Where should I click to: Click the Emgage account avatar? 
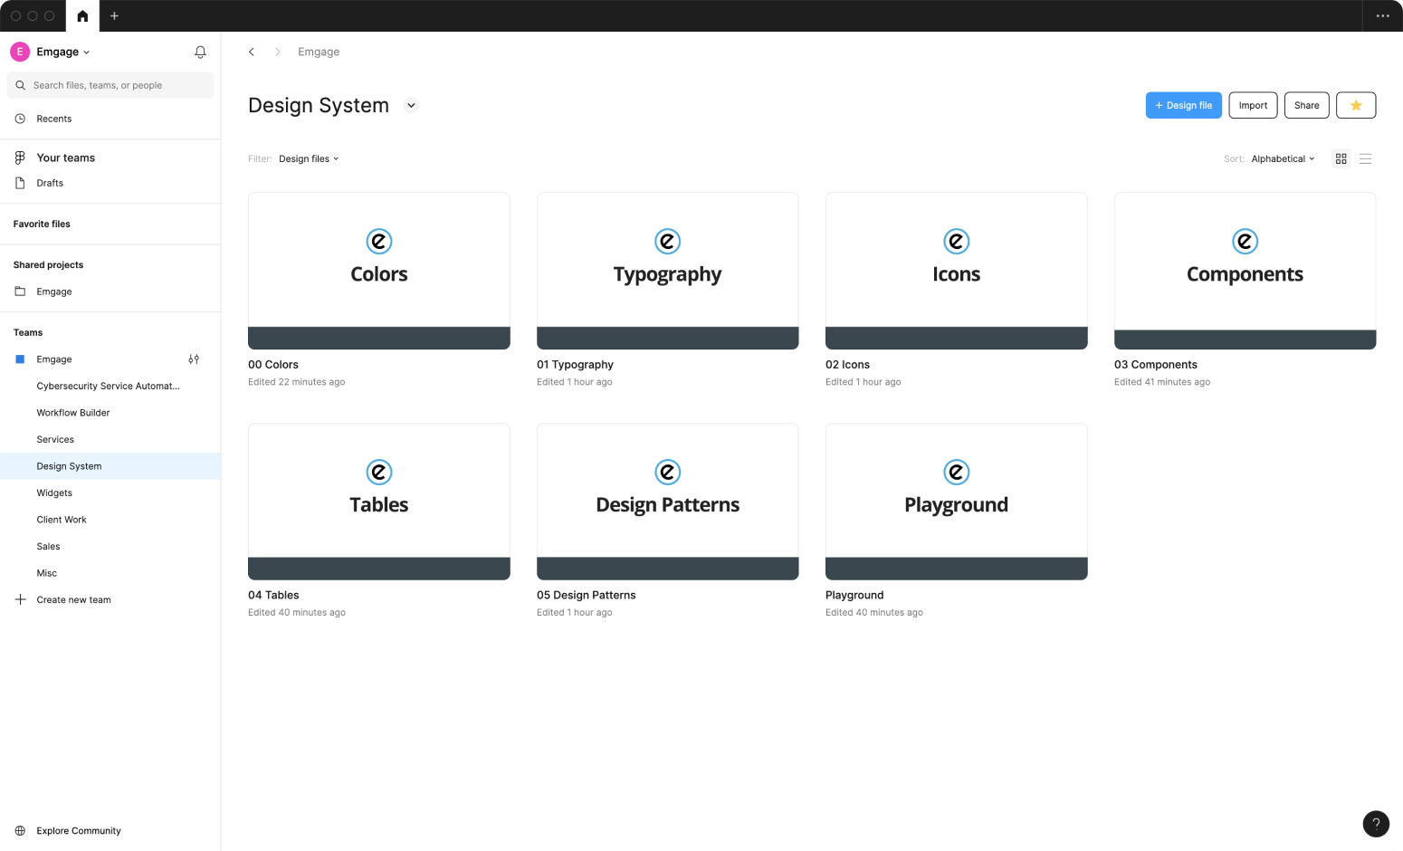[20, 52]
